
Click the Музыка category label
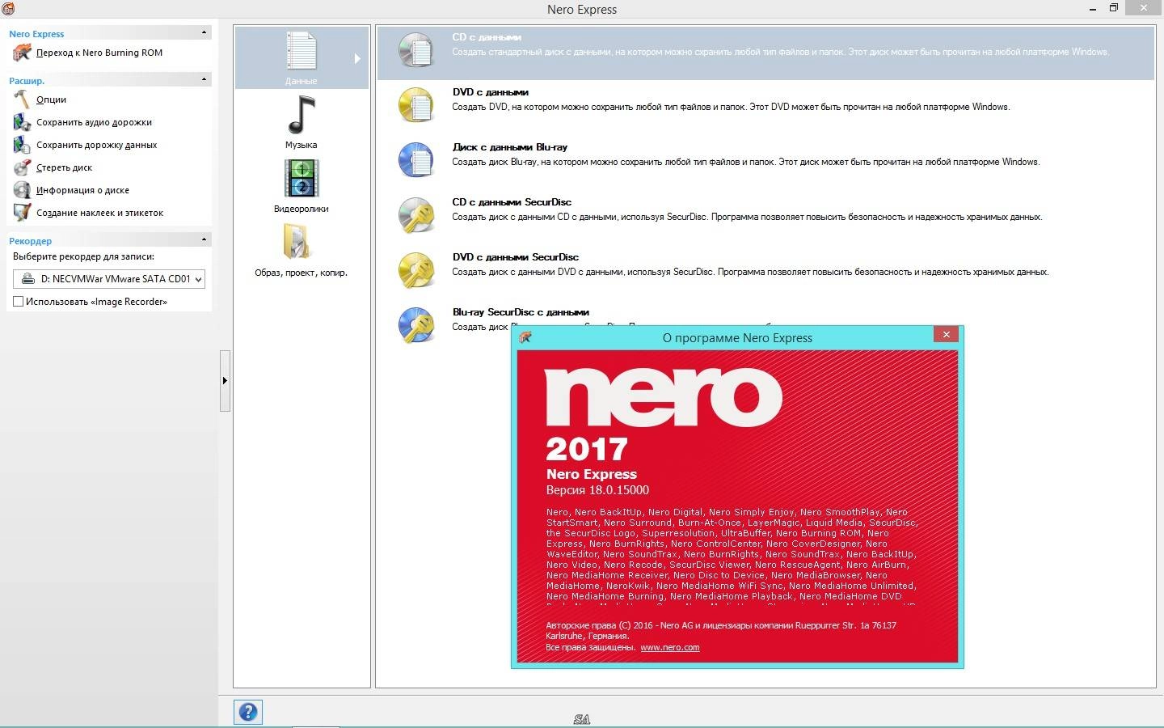pyautogui.click(x=301, y=145)
